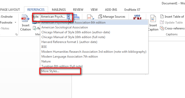Choose Modern Language Association 7th edition
Image resolution: width=185 pixels, height=98 pixels.
[x=94, y=57]
